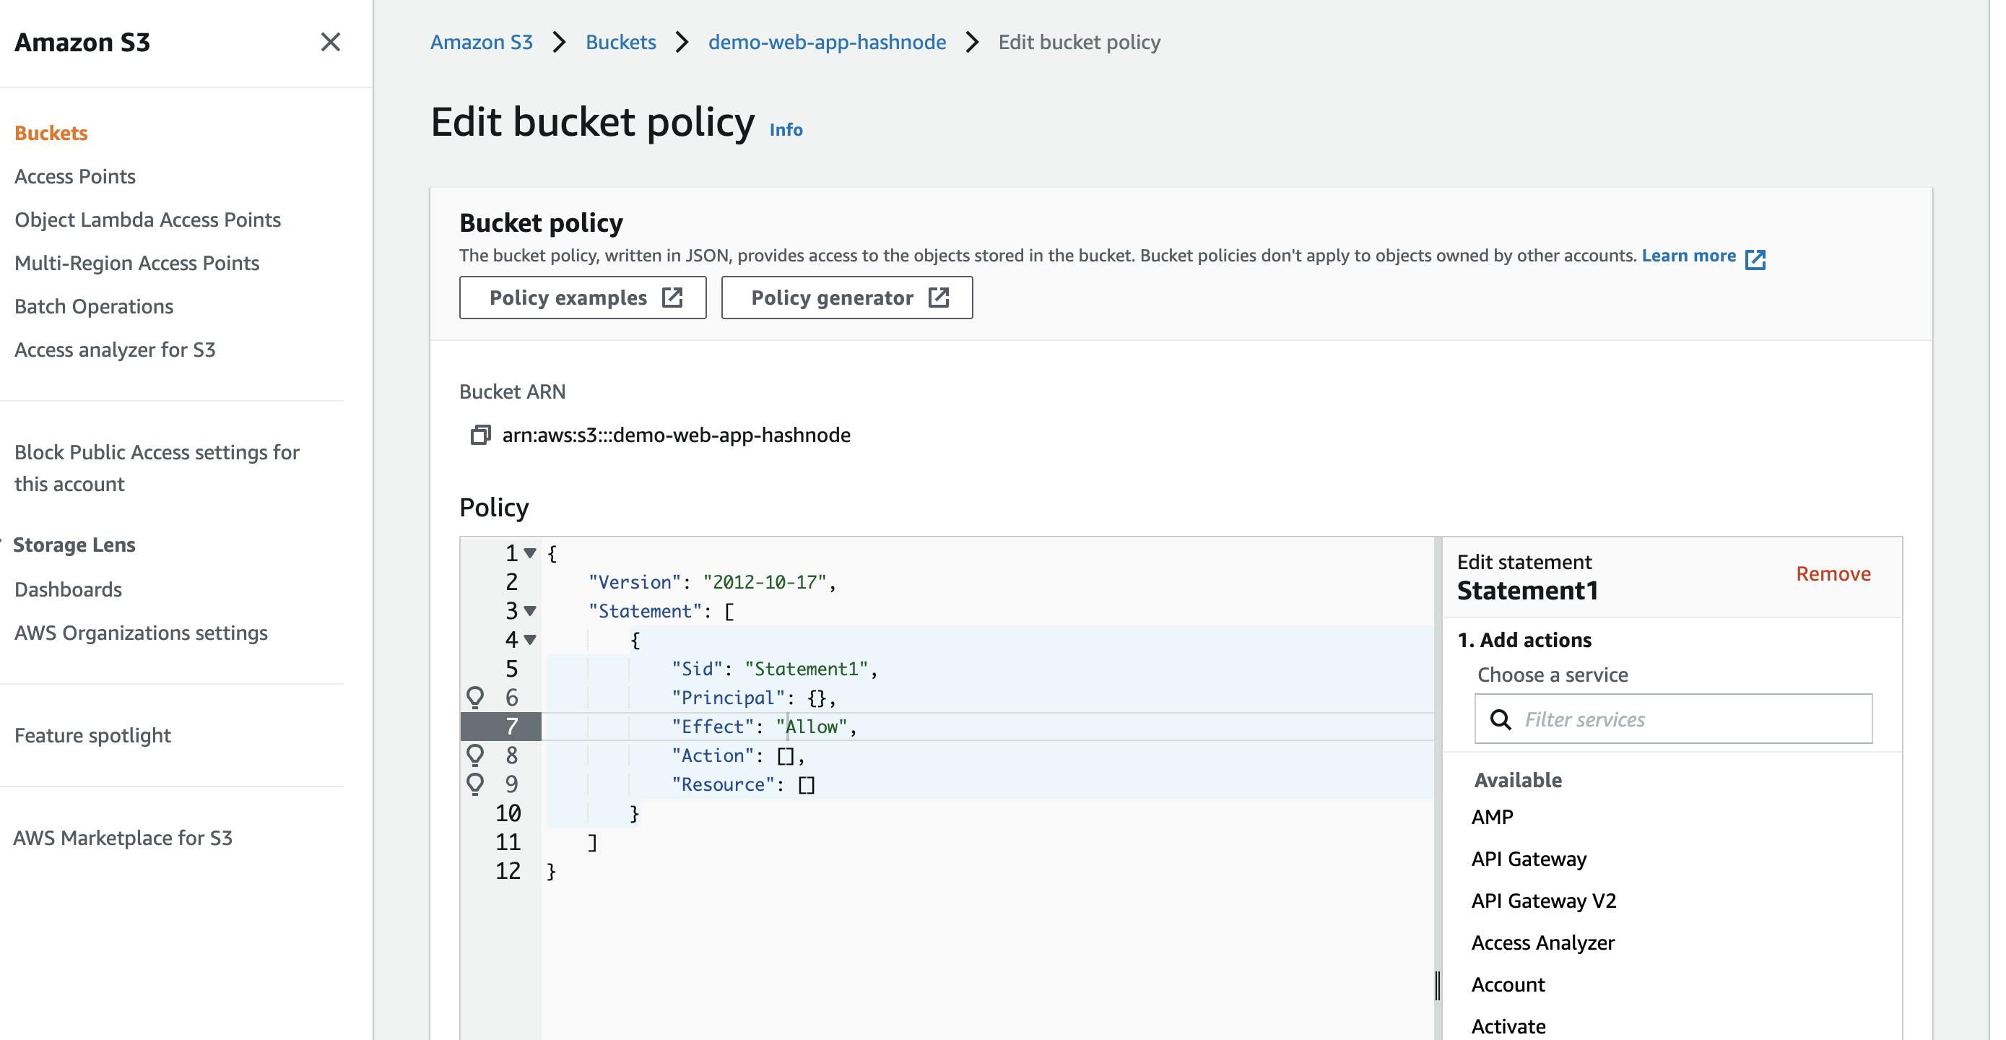Select AMP from available services
This screenshot has width=2006, height=1040.
pos(1492,818)
